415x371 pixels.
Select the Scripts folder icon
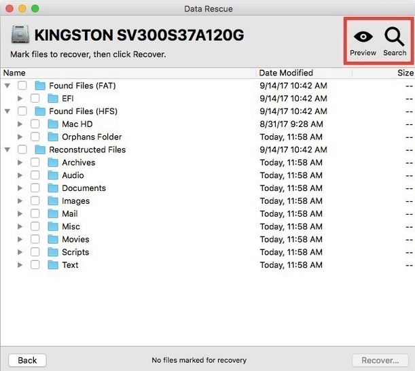coord(53,252)
